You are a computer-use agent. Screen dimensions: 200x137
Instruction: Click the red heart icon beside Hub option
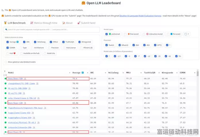point(15,53)
